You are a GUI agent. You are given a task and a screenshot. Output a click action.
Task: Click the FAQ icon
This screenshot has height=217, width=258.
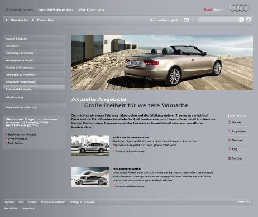tap(230, 149)
